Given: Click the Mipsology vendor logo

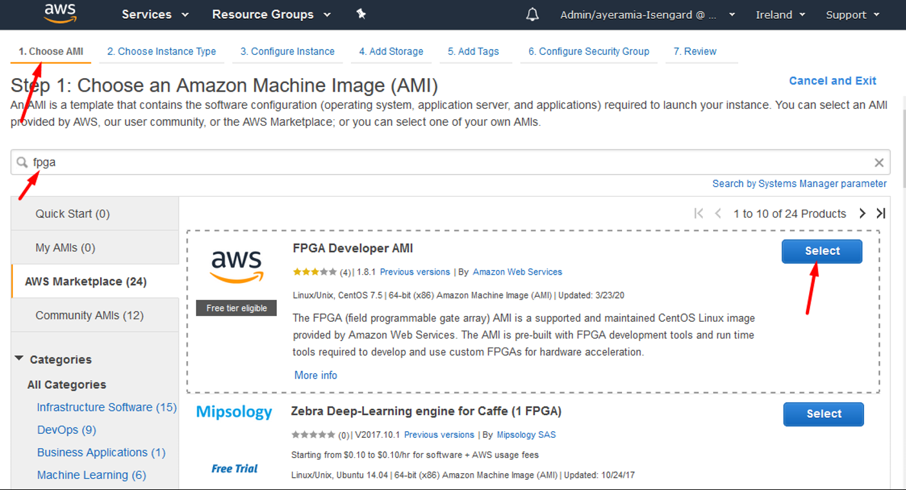Looking at the screenshot, I should [x=234, y=412].
